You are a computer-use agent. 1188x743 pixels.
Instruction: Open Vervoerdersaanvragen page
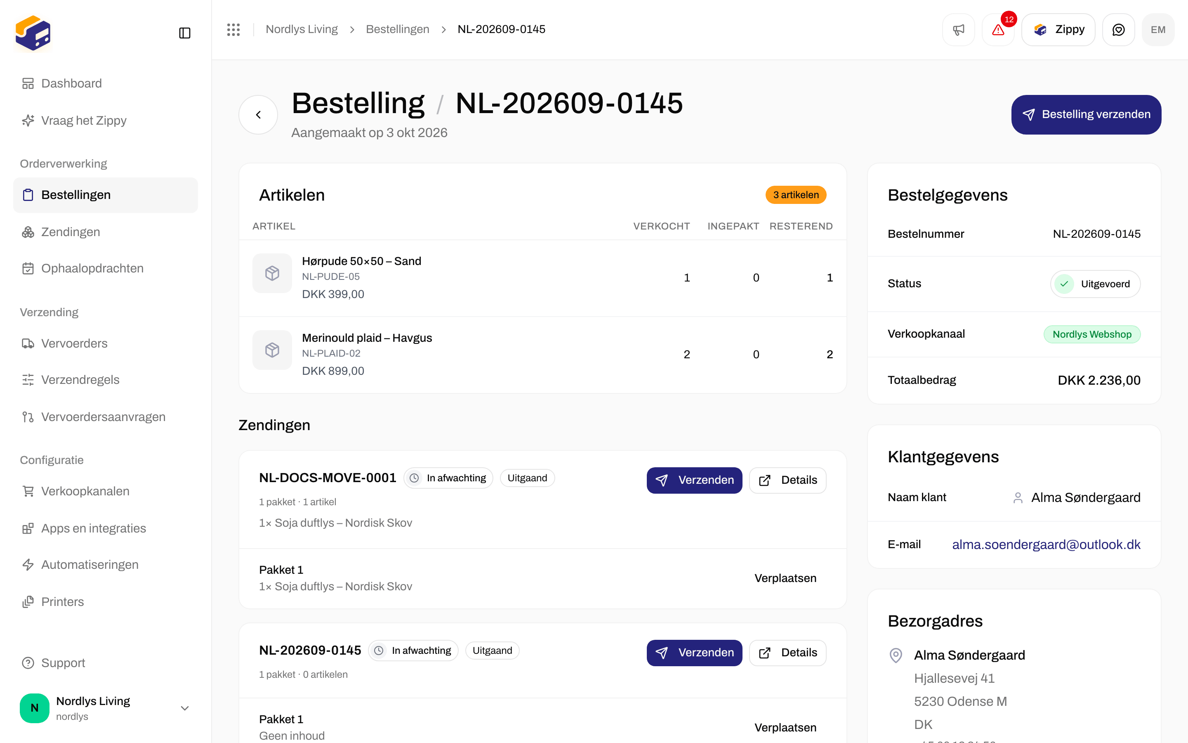tap(106, 417)
